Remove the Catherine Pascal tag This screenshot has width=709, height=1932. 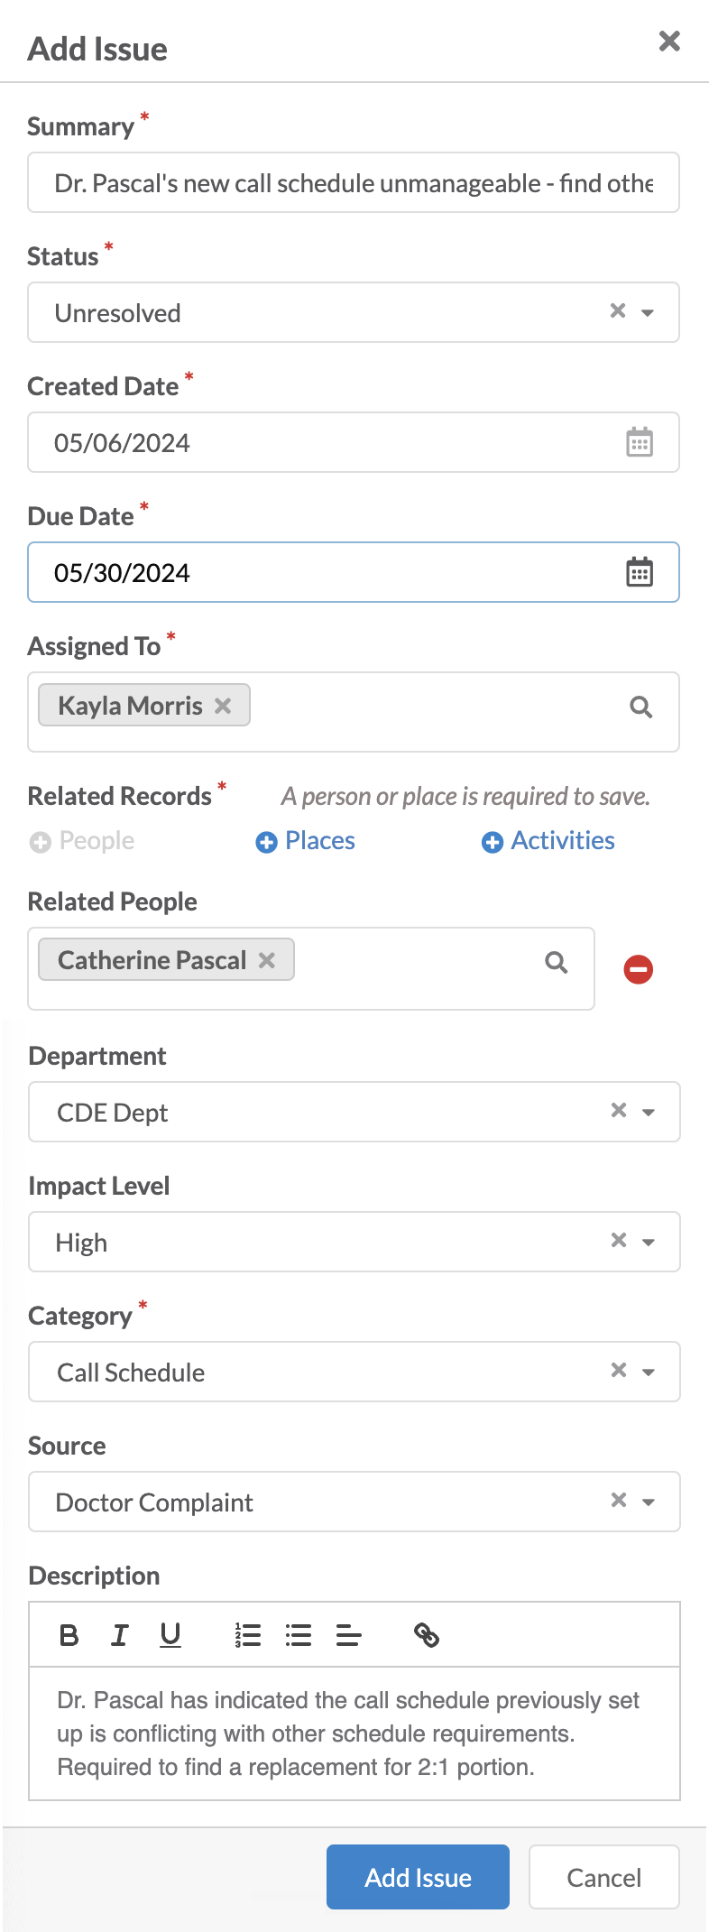point(267,960)
